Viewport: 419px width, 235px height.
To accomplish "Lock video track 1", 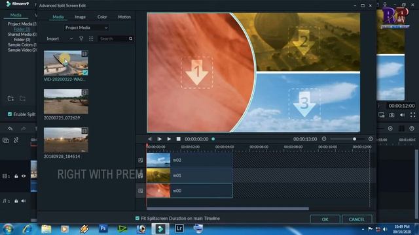I will coord(16,176).
